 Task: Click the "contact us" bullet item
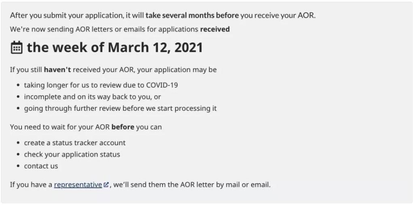pyautogui.click(x=41, y=166)
